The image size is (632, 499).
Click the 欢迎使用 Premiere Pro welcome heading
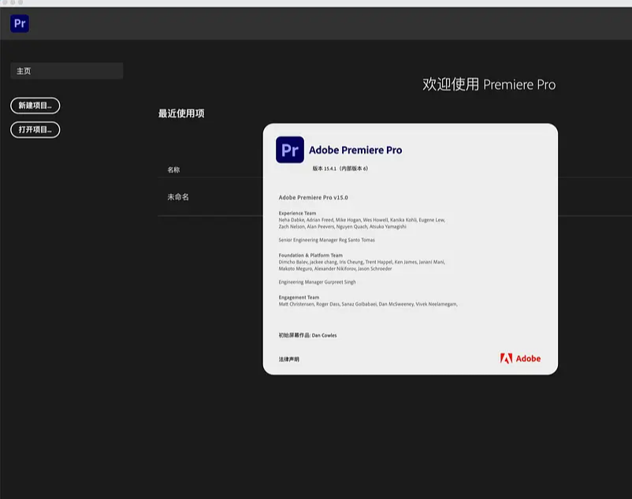pos(489,84)
